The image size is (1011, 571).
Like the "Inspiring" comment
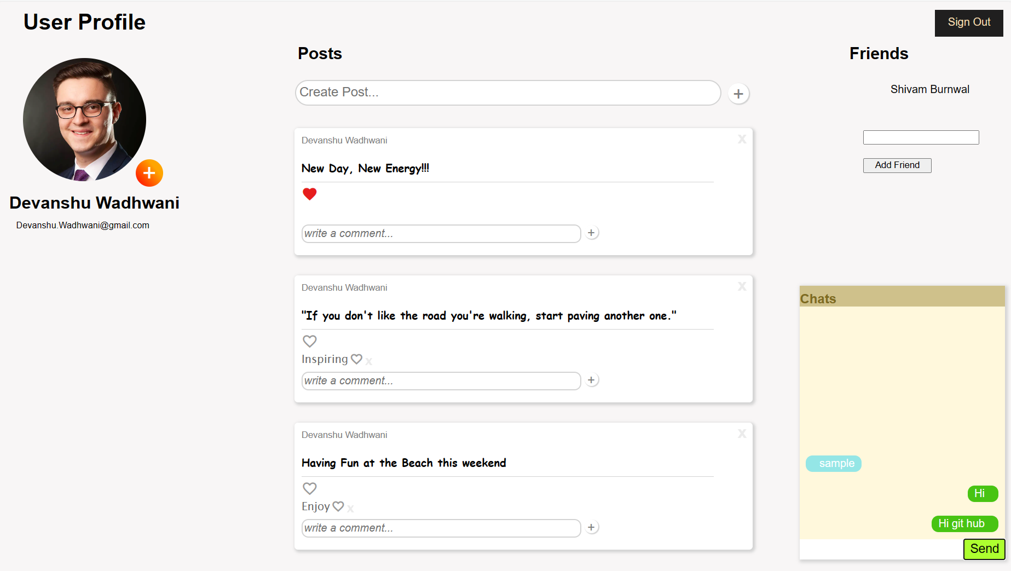[356, 359]
